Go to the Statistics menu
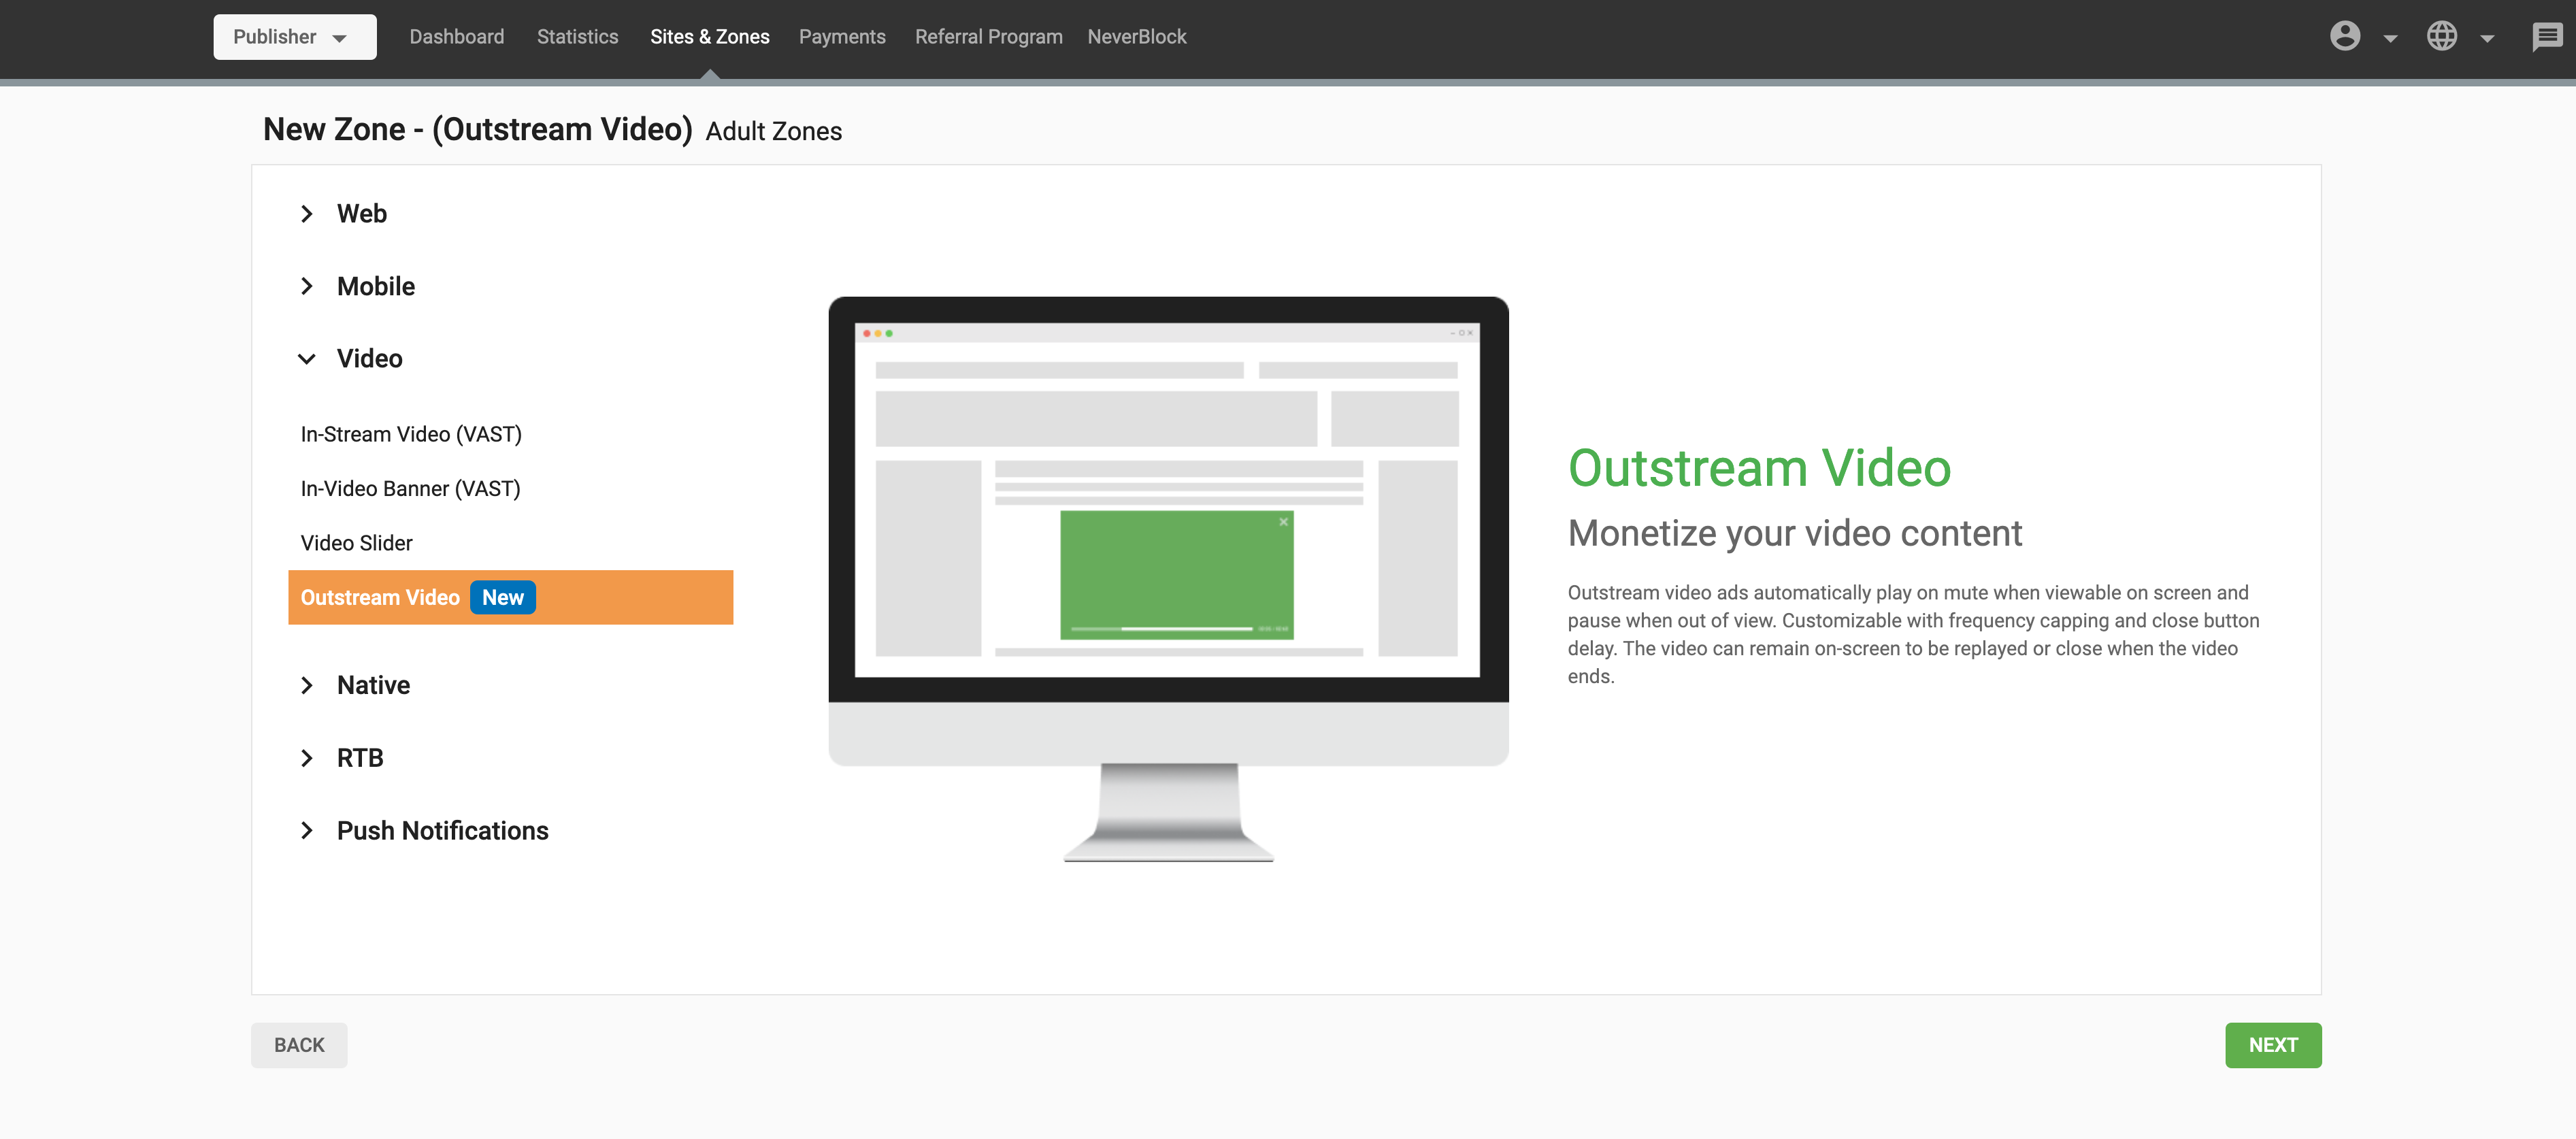Screen dimensions: 2576x1139 pos(577,37)
